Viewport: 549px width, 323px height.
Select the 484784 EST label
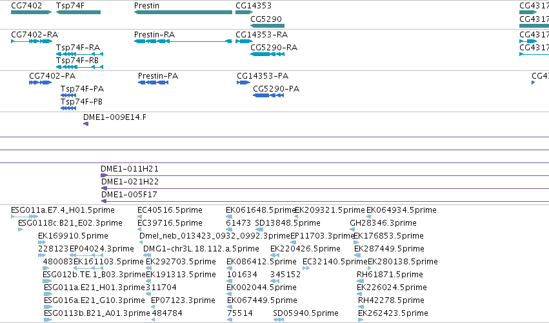pos(167,313)
